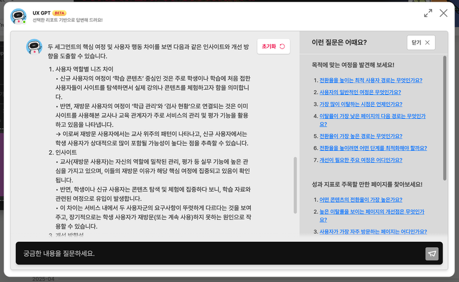This screenshot has width=459, height=282.
Task: Click 높은 이탈률을 보이는 페이지의 개선점 link
Action: [x=372, y=212]
